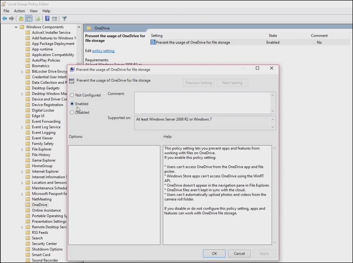Viewport: 353px width, 263px height.
Task: Click the State column header
Action: pyautogui.click(x=273, y=36)
